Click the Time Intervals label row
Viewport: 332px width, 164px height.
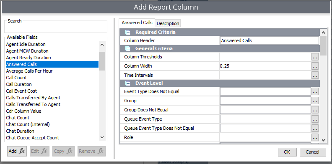pyautogui.click(x=169, y=75)
